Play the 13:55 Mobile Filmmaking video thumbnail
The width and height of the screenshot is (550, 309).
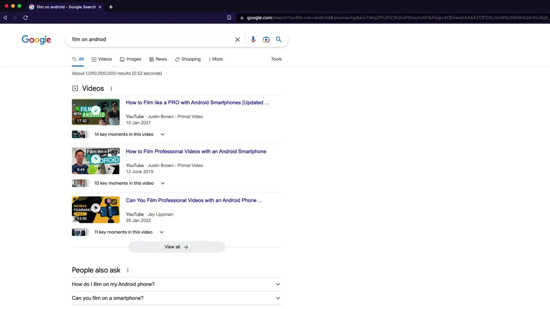96,209
